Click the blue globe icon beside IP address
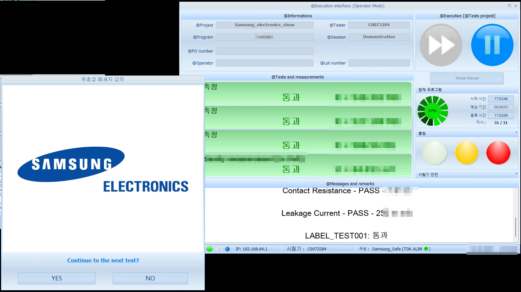The height and width of the screenshot is (292, 521). coord(228,249)
